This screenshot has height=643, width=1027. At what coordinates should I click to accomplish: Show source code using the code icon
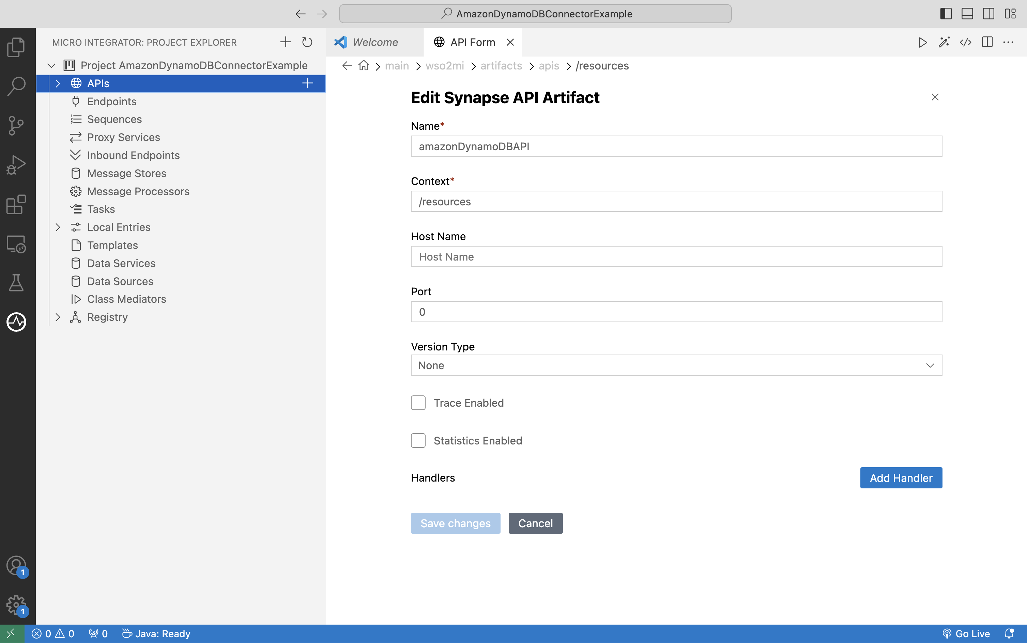(965, 42)
